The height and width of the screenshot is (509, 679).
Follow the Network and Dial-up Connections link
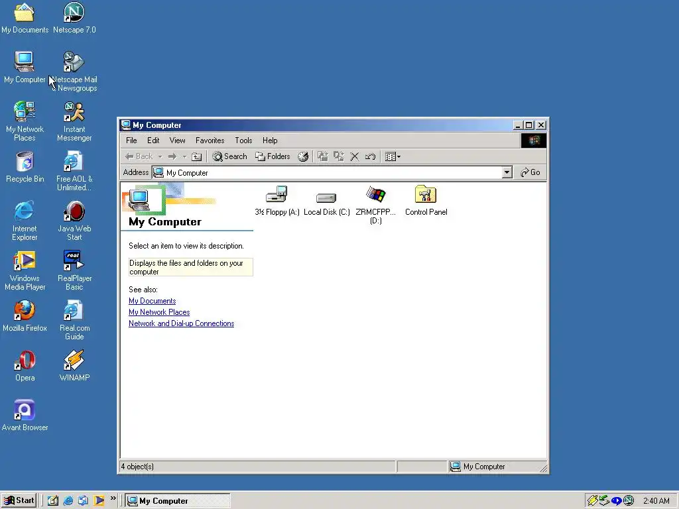tap(181, 323)
